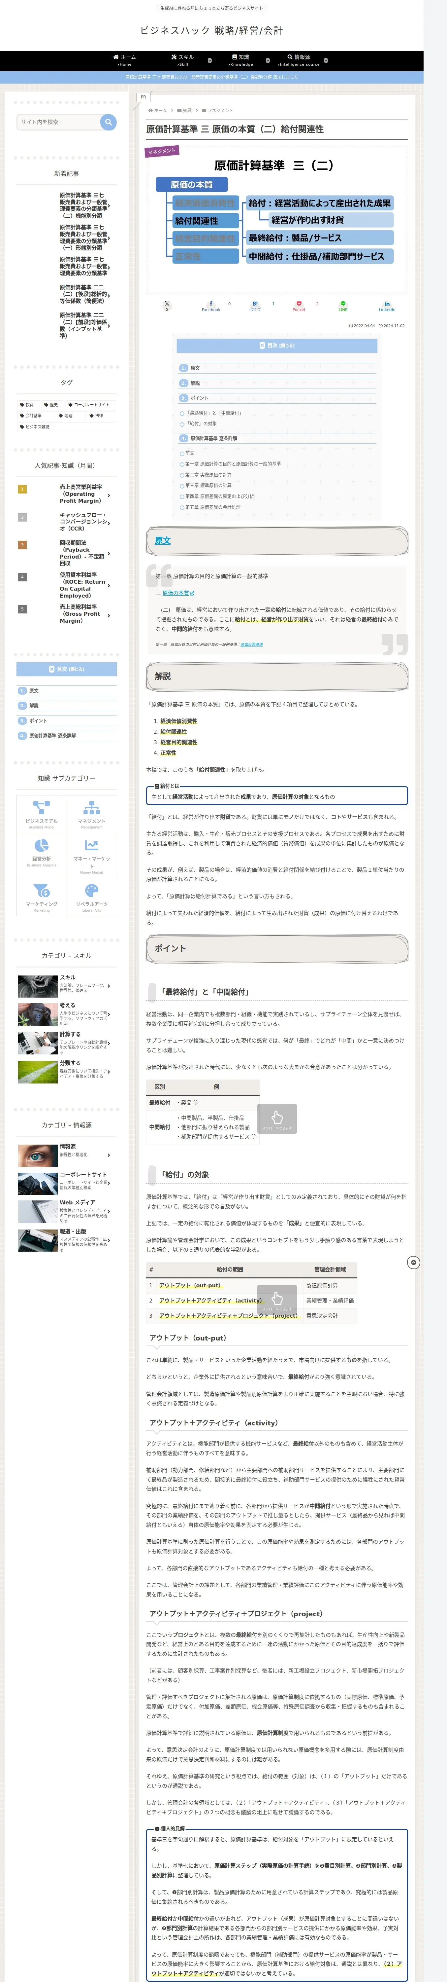The height and width of the screenshot is (1982, 447).
Task: Bookmark article with Hatena (B!)
Action: tap(255, 306)
